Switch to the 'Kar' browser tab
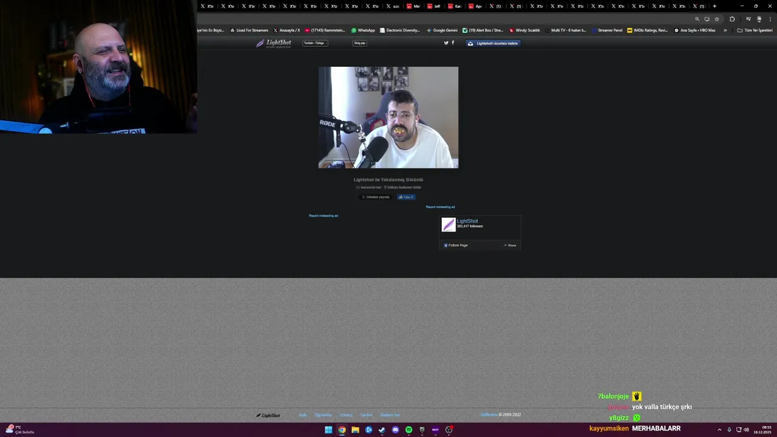This screenshot has width=777, height=437. click(454, 6)
